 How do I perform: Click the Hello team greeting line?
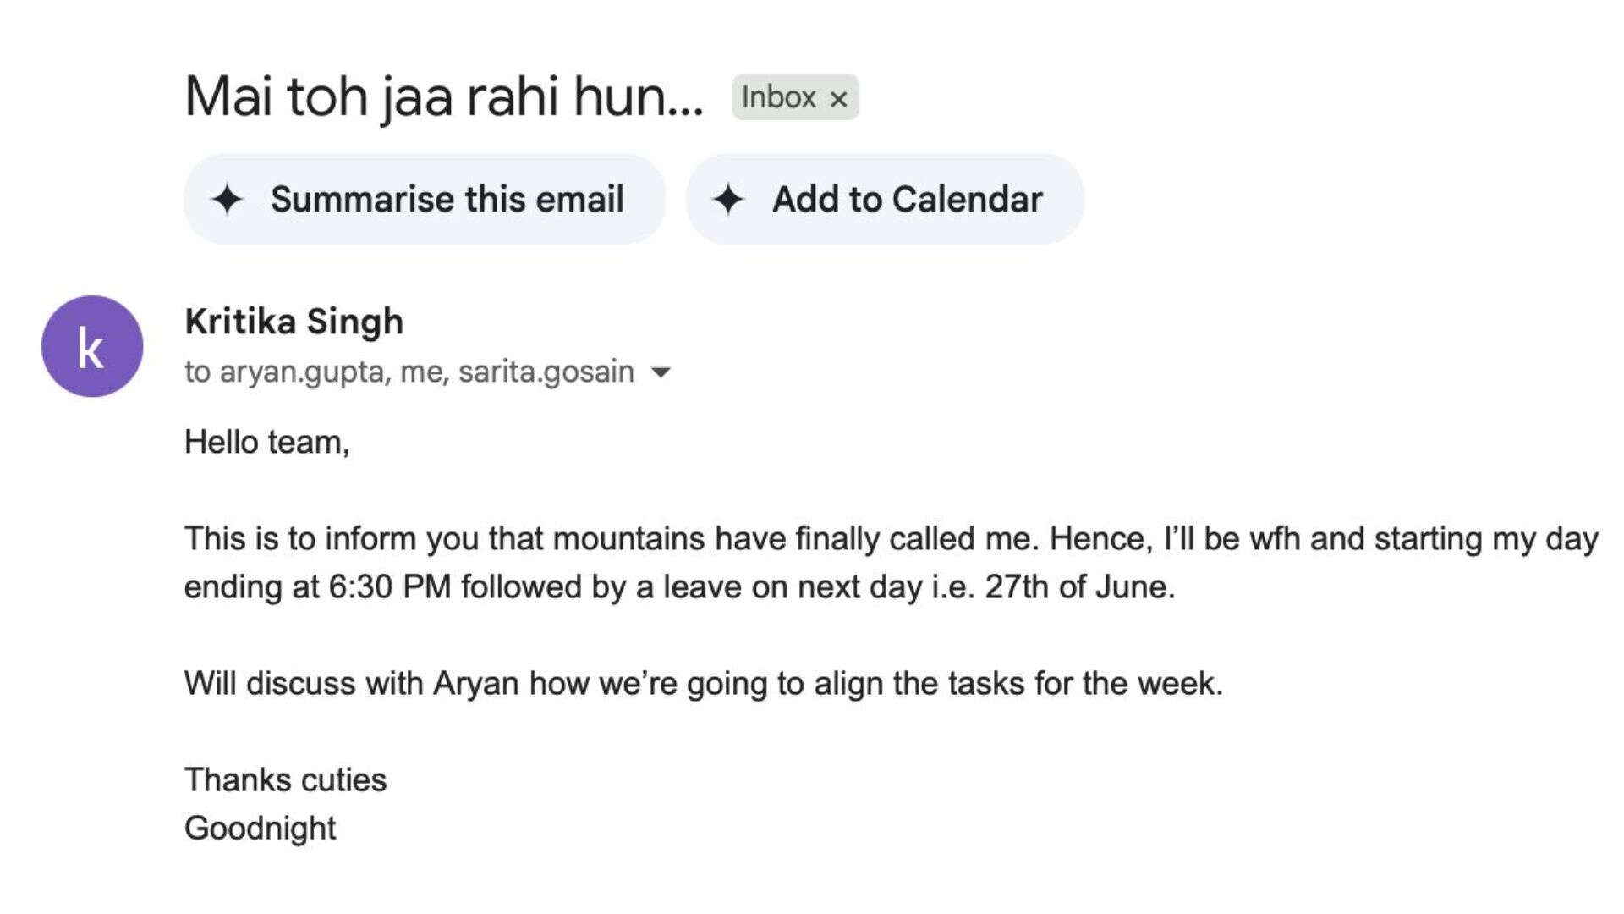266,442
